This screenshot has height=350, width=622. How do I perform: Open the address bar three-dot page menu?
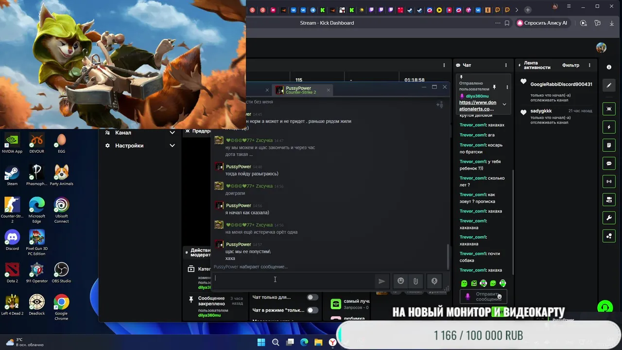(498, 23)
